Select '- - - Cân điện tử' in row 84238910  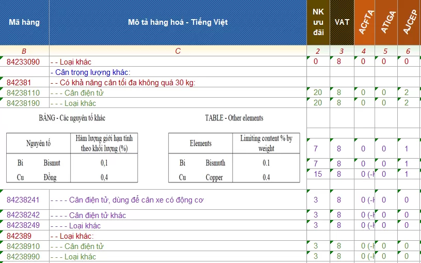178,246
